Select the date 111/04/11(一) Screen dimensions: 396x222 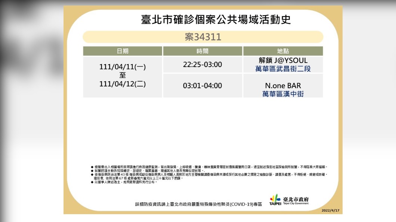coord(123,67)
